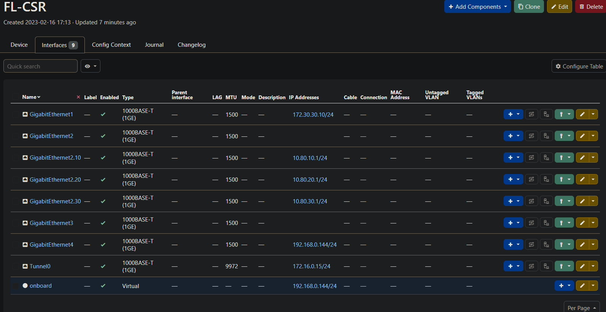Open IP address 172.30.30.10/24
This screenshot has width=606, height=312.
point(313,114)
